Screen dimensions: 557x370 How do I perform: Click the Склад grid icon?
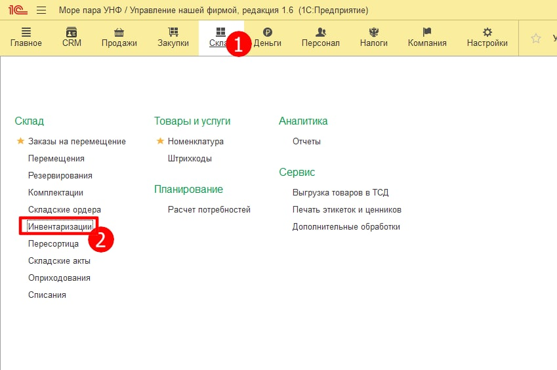[x=220, y=32]
